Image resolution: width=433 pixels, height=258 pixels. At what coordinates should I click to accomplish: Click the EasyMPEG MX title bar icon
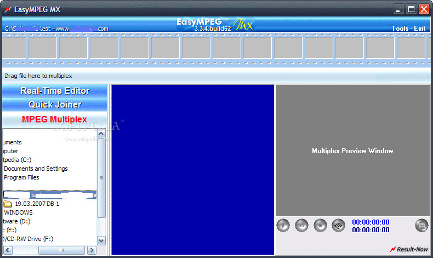[8, 9]
